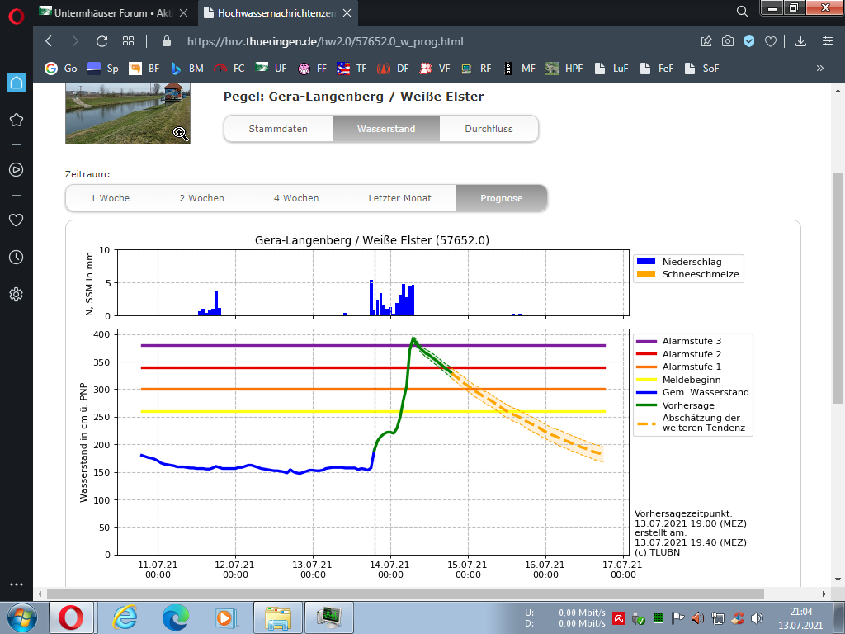Click the downloads arrow icon
This screenshot has width=845, height=634.
click(800, 41)
